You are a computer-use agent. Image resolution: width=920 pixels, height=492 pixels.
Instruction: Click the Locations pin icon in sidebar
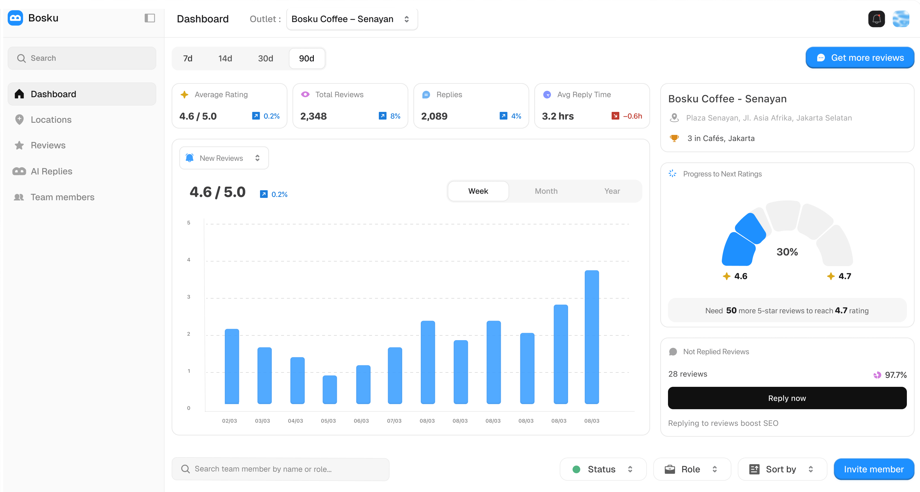click(19, 120)
